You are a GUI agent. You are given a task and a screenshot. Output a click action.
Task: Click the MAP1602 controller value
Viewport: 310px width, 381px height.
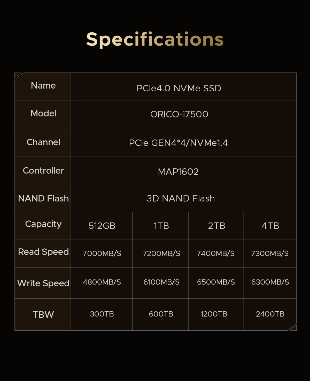[x=178, y=172]
